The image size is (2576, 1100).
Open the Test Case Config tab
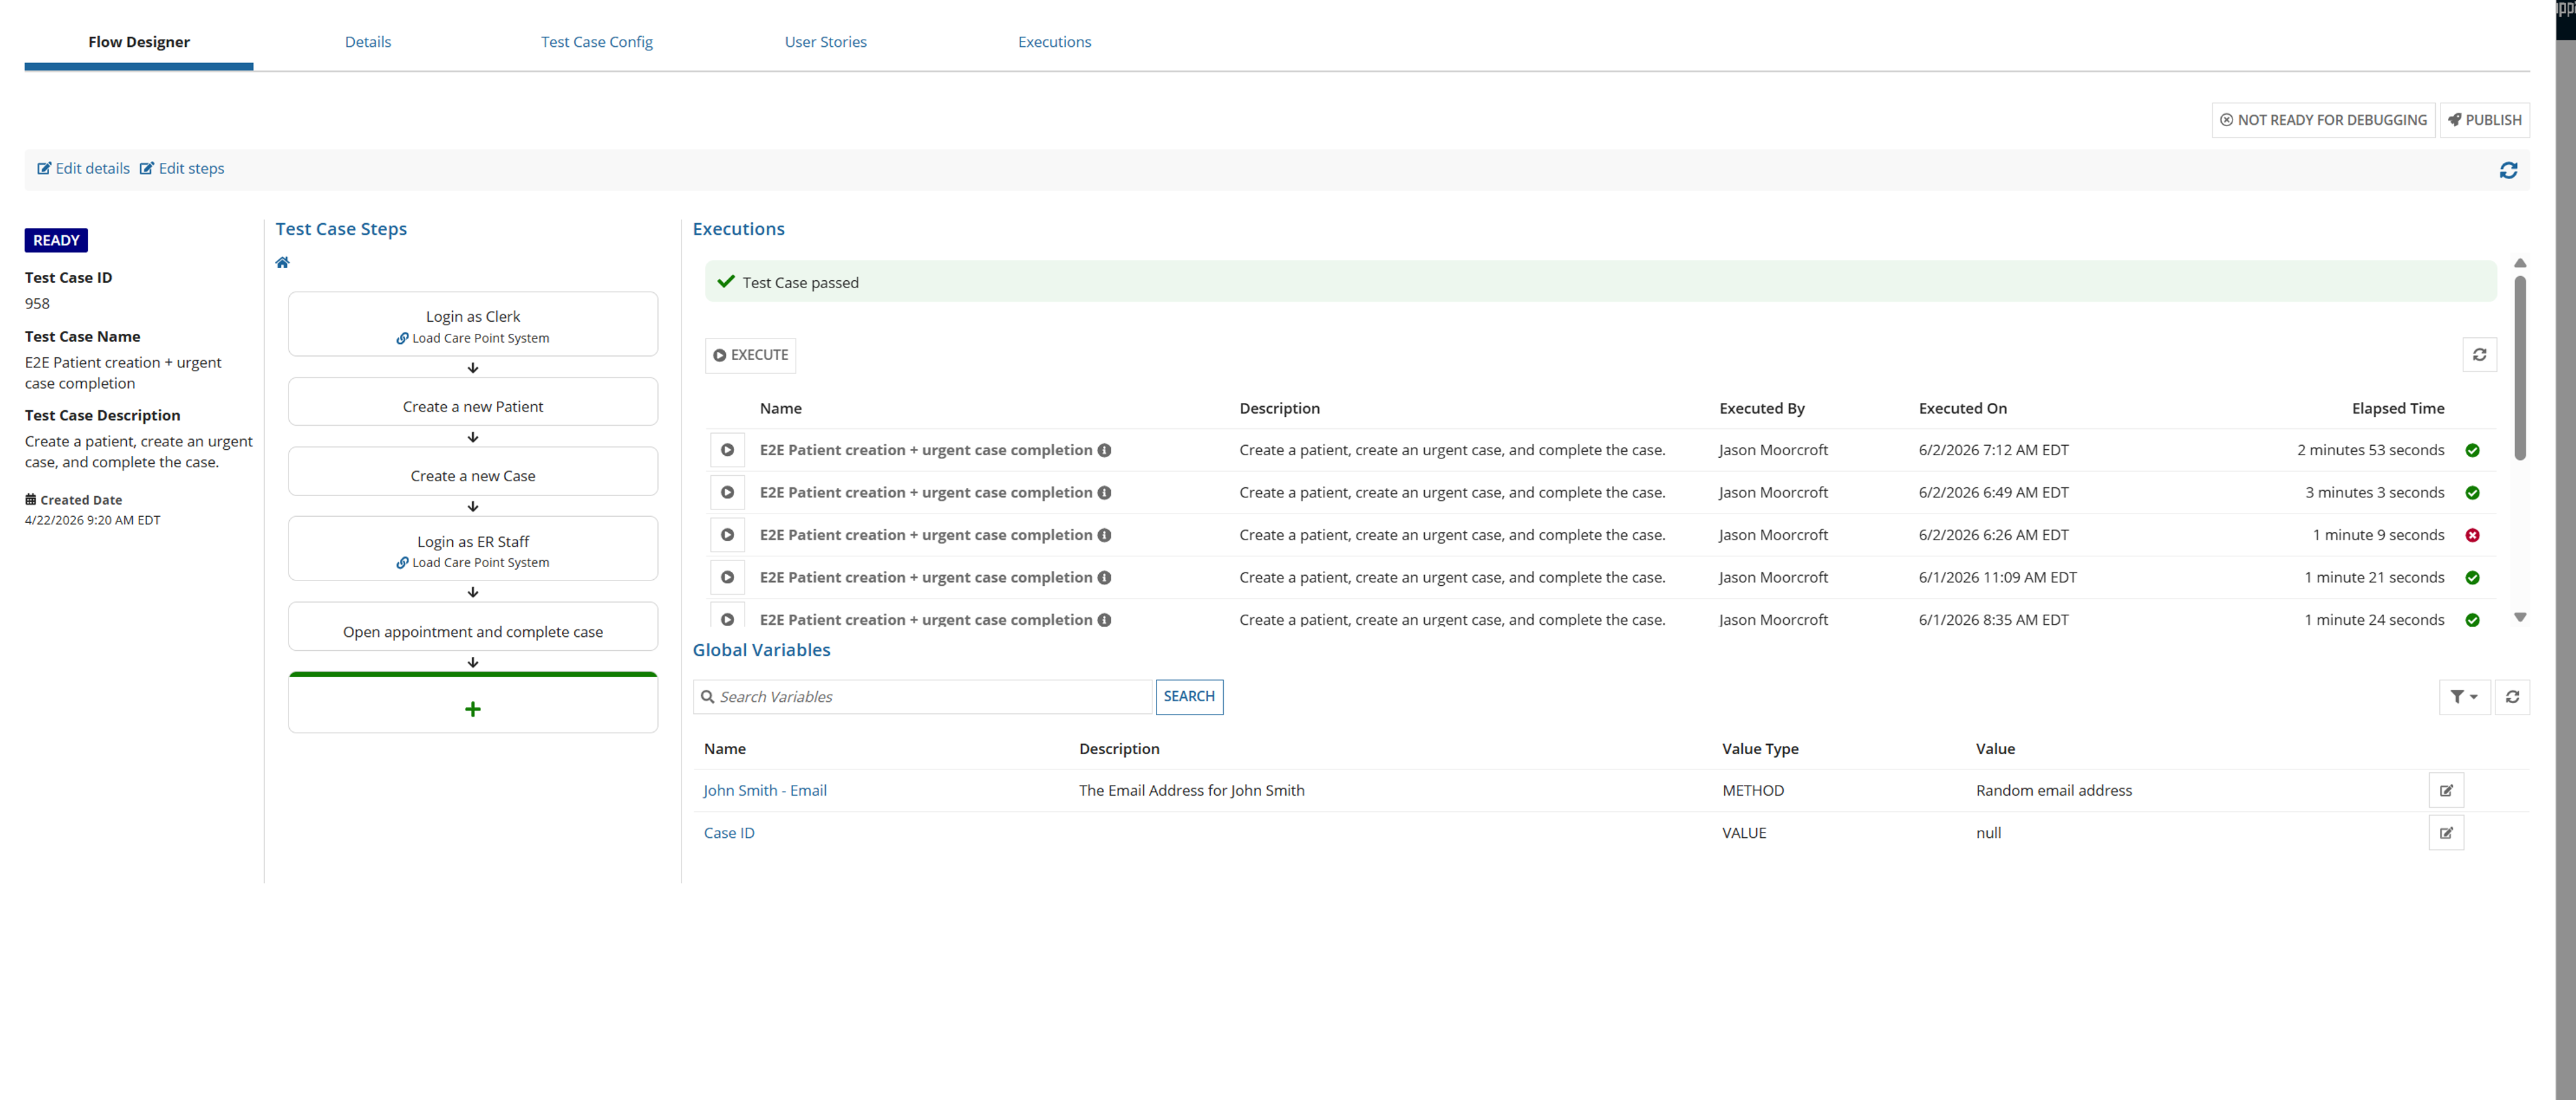[596, 42]
